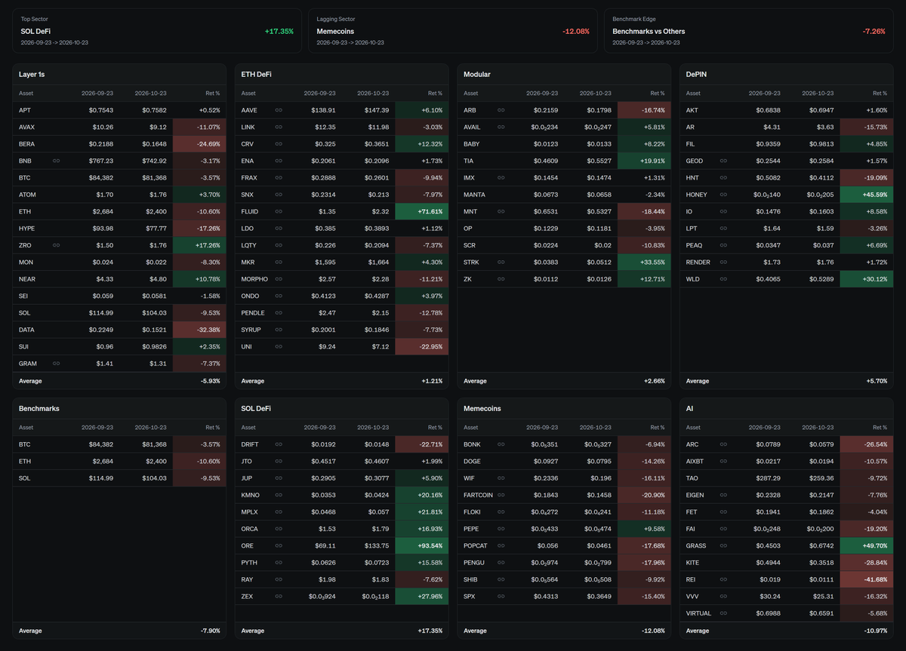
Task: Click the Memecoins average -12.08% value in the table
Action: [653, 631]
